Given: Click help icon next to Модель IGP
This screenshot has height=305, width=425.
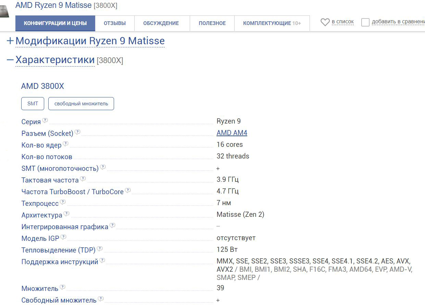Looking at the screenshot, I should (63, 237).
